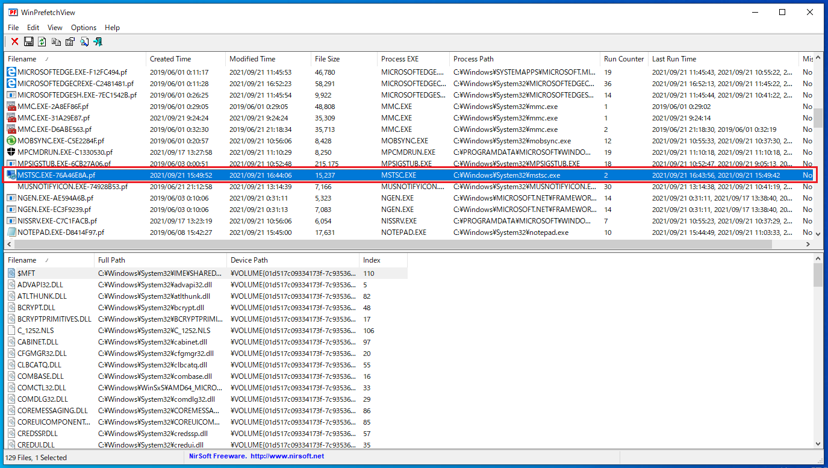
Task: Sort upper list by Created Time column
Action: [x=185, y=59]
